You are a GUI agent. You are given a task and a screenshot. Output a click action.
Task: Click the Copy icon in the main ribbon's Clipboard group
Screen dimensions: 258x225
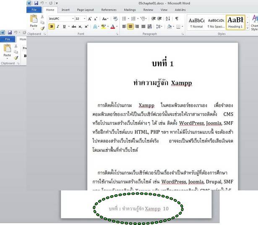42,22
